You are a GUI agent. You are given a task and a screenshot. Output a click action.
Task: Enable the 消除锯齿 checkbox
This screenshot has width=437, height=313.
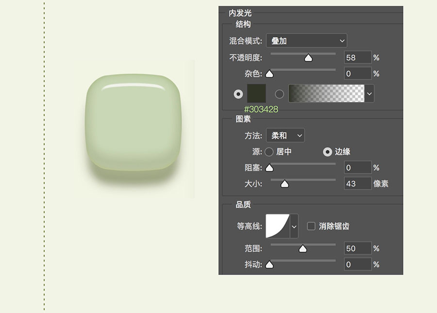(x=311, y=226)
